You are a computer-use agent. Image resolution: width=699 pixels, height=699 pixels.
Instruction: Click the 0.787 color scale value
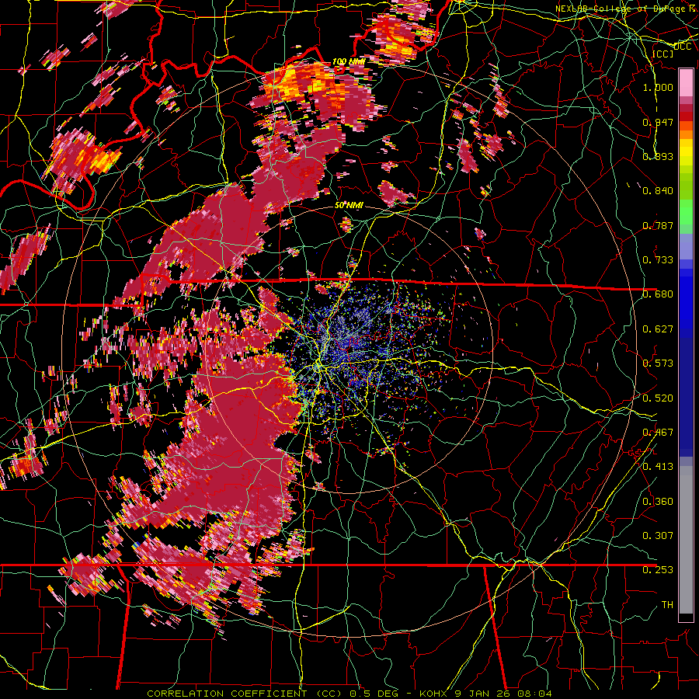click(658, 225)
